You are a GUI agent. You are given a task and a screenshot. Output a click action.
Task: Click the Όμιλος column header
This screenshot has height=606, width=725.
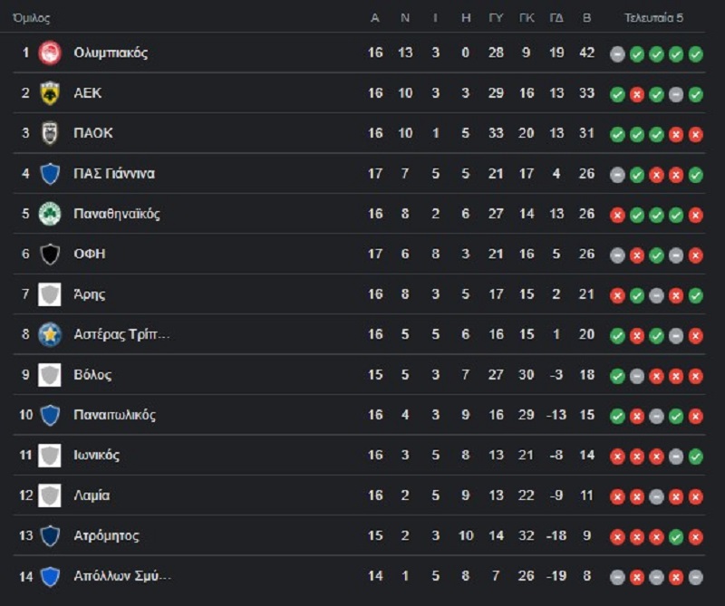(32, 18)
